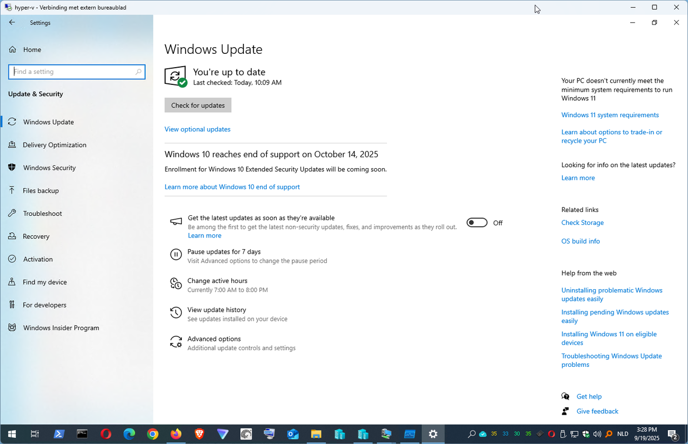Open OS build info link
688x444 pixels.
tap(581, 241)
